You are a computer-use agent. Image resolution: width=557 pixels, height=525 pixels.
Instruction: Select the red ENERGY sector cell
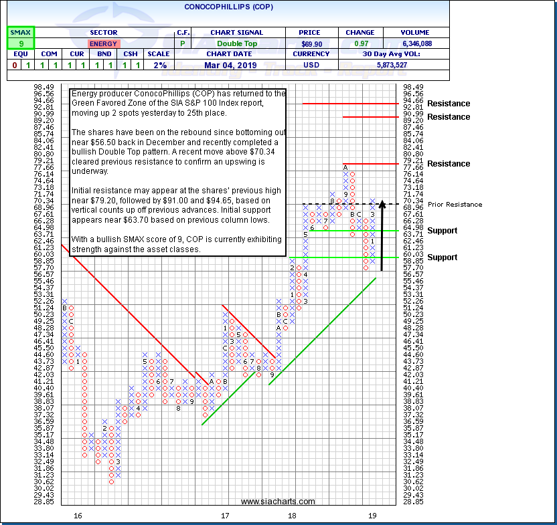click(103, 43)
